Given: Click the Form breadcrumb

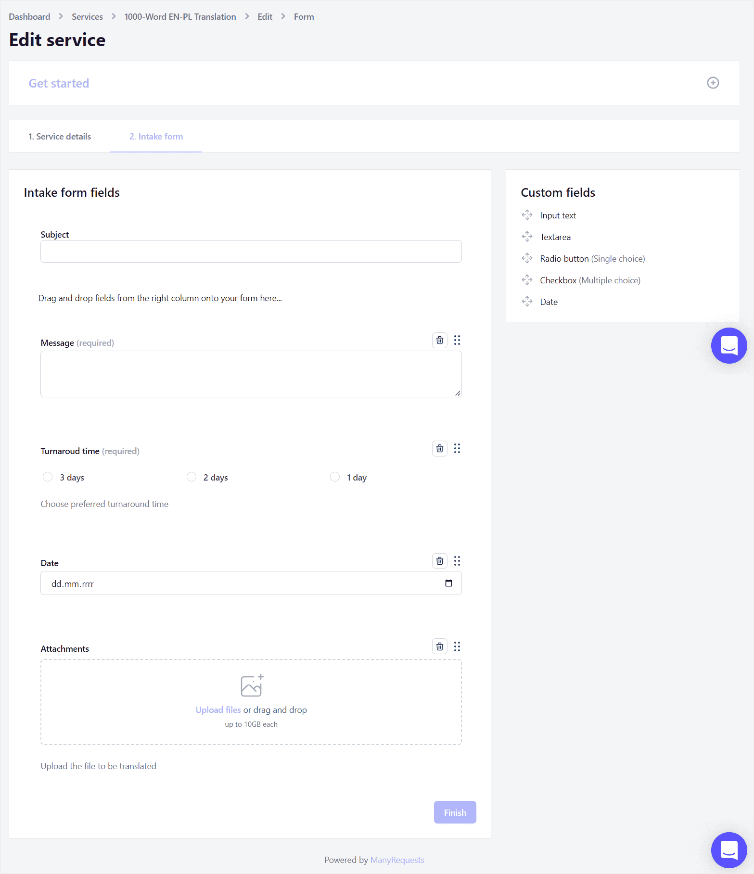Looking at the screenshot, I should click(304, 17).
